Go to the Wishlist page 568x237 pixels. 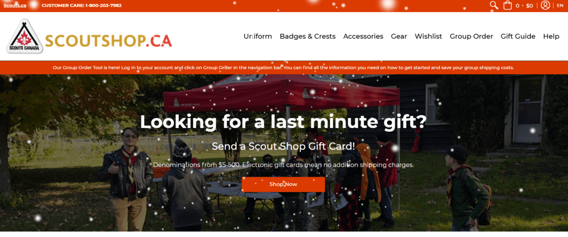point(428,36)
